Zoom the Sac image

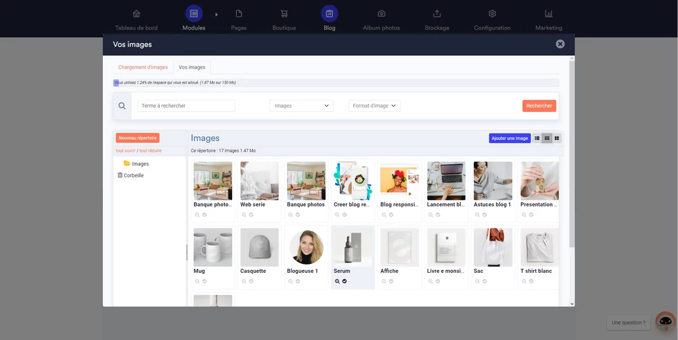pyautogui.click(x=477, y=281)
